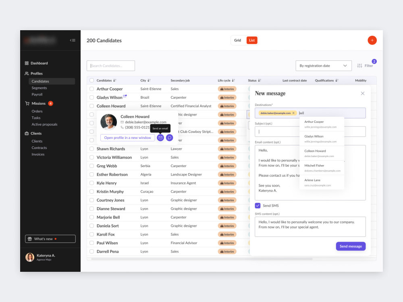
Task: Click Colleen Howard's profile photo
Action: point(108,122)
